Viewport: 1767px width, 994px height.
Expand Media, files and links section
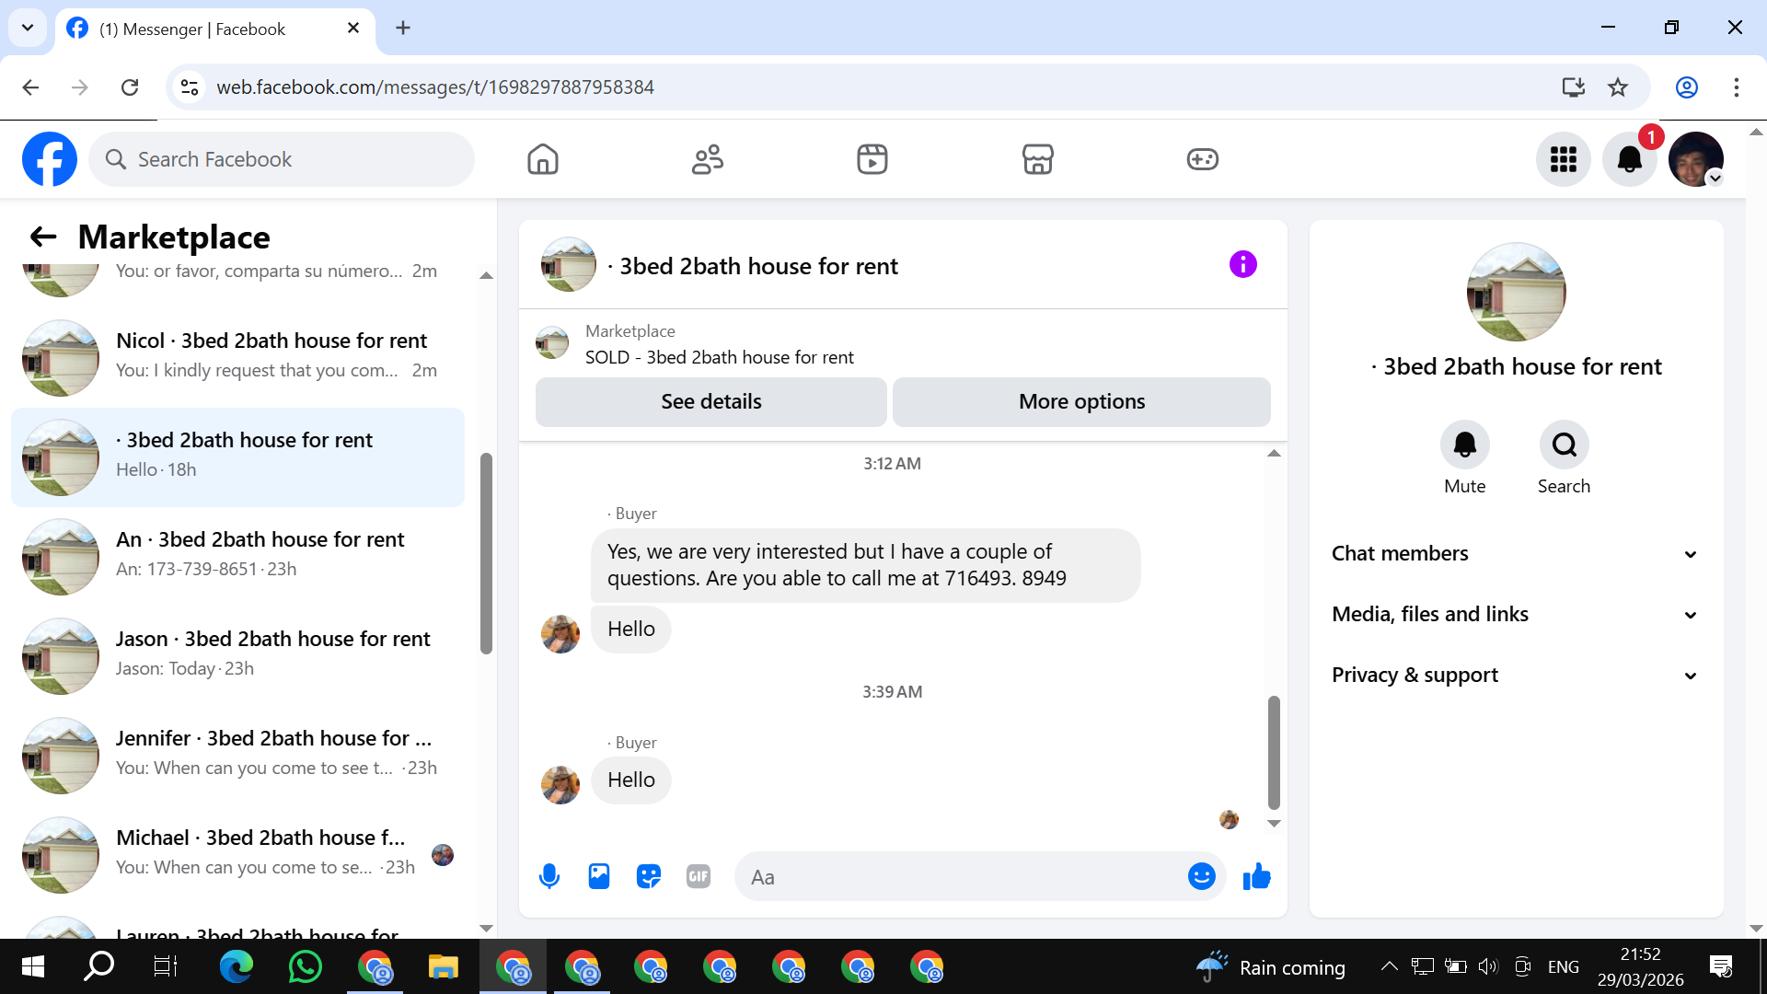point(1516,615)
